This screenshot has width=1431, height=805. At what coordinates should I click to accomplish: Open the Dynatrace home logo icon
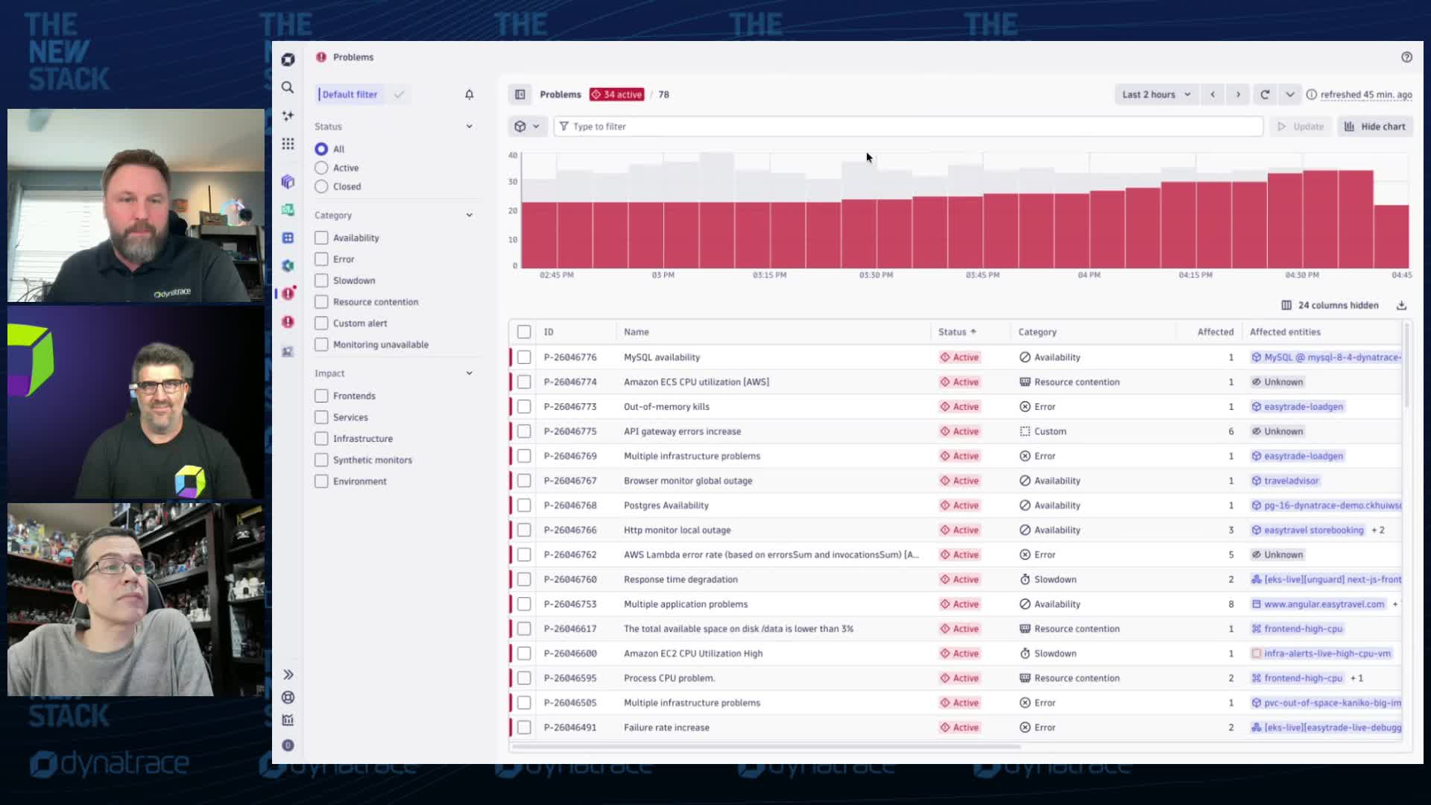(288, 60)
